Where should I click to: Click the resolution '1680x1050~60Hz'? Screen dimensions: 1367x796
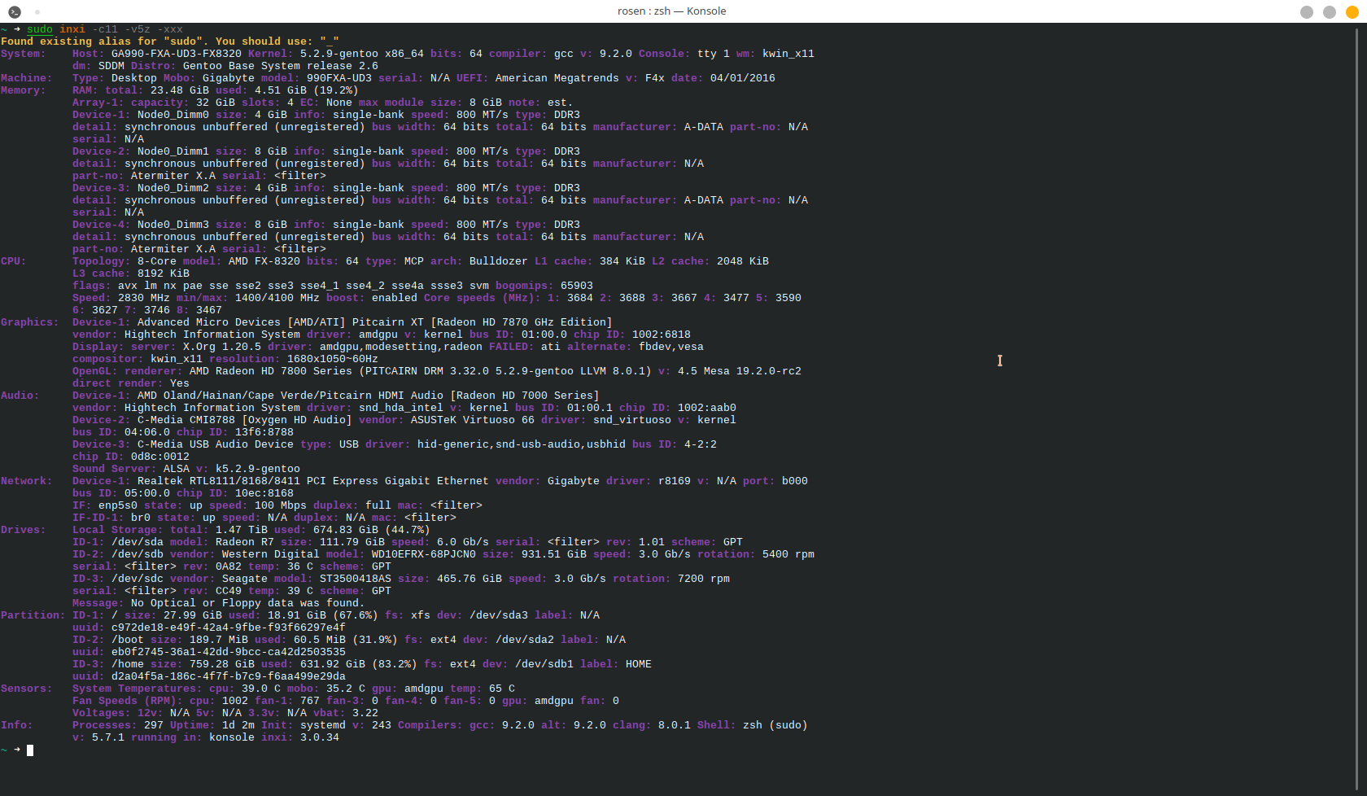[333, 359]
